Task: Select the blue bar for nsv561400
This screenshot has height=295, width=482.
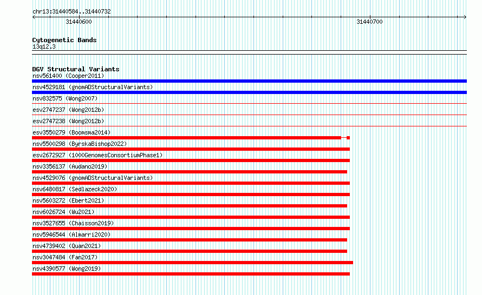Action: [x=249, y=81]
